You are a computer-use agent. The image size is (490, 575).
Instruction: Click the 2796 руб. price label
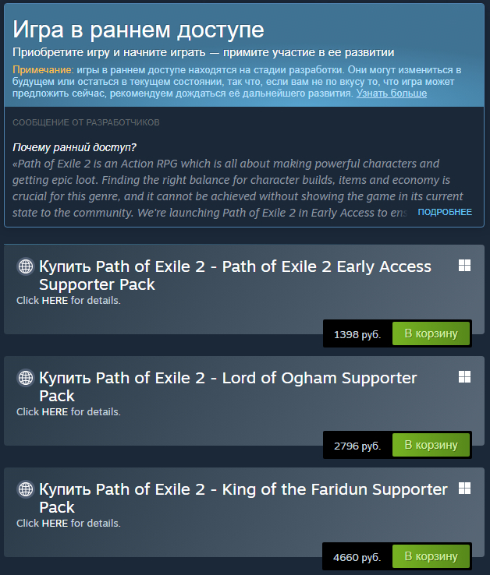click(x=357, y=446)
